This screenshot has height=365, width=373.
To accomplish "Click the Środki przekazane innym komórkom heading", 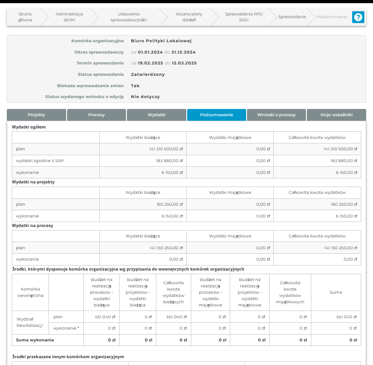I will [x=68, y=357].
